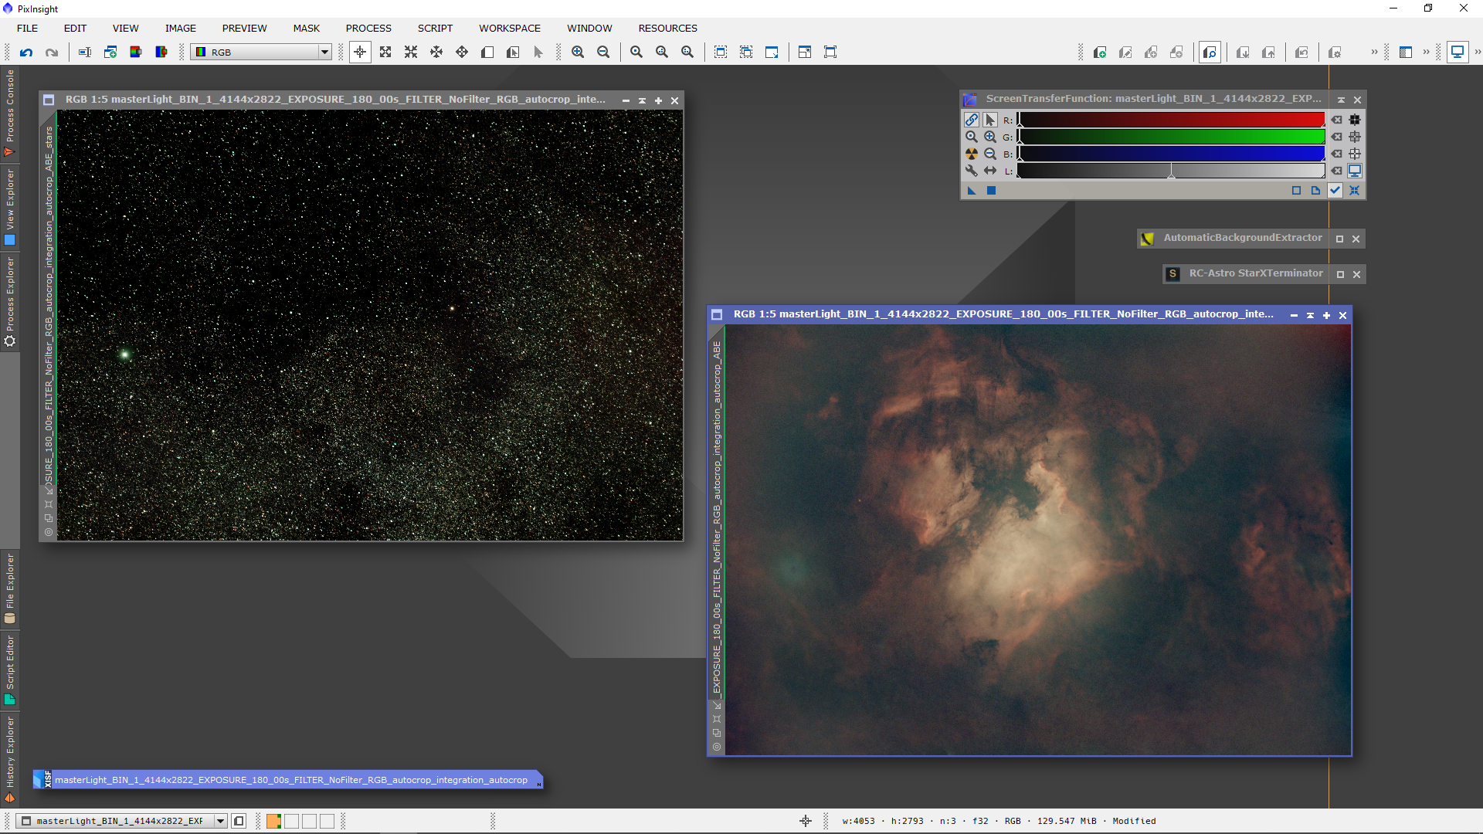
Task: Toggle the STF enable monitor icon
Action: tap(1355, 171)
